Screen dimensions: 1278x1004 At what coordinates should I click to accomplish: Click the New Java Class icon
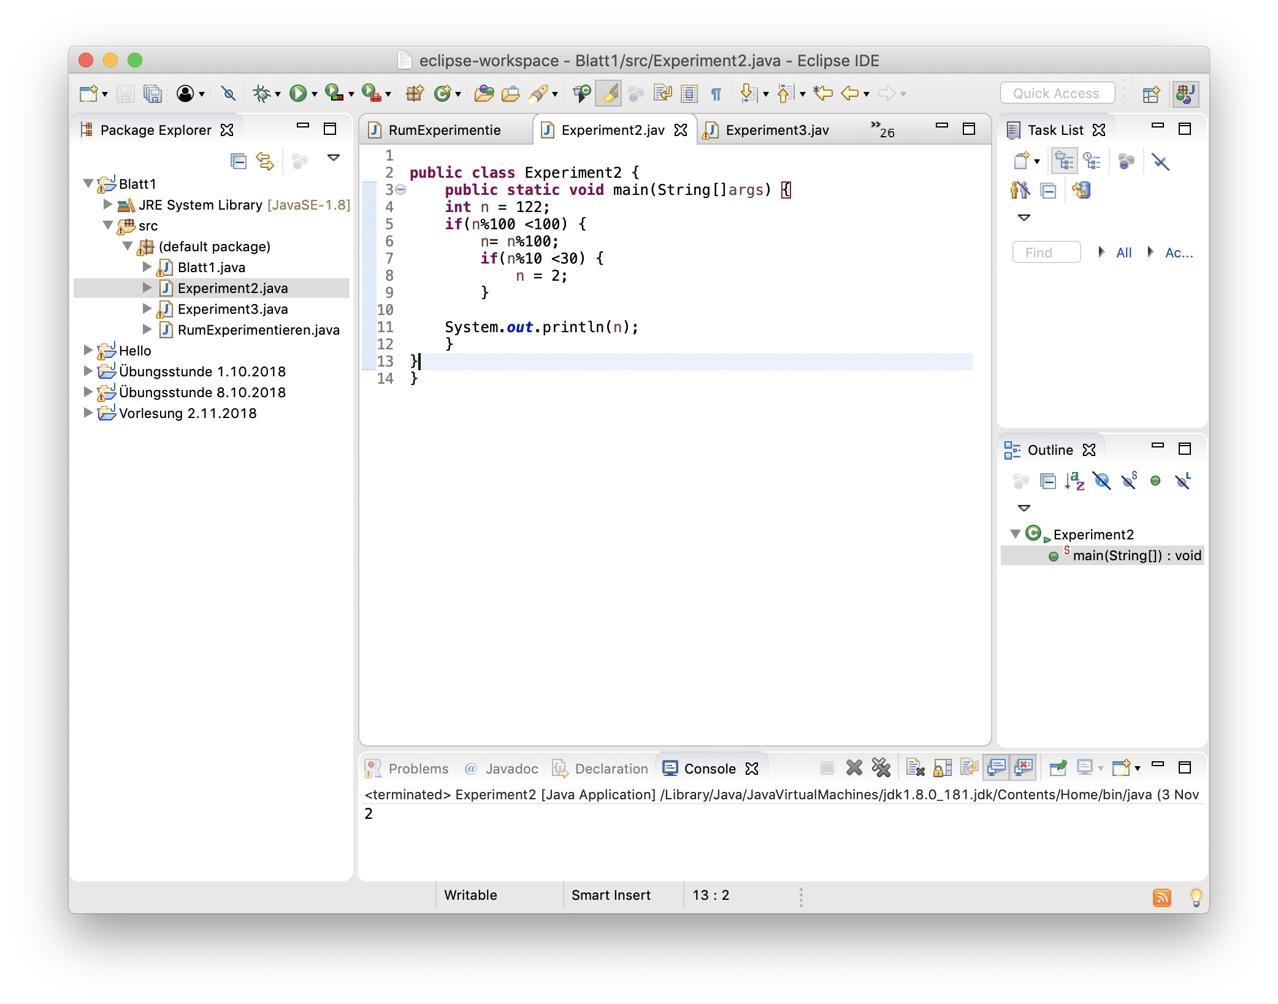point(442,93)
